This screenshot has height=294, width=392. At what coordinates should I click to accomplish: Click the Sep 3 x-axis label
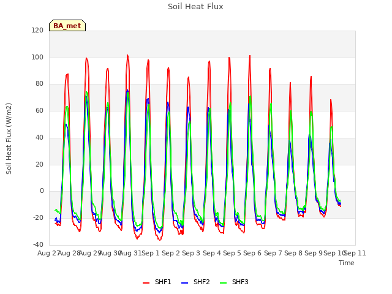[191, 253]
